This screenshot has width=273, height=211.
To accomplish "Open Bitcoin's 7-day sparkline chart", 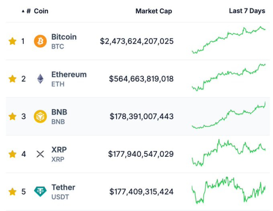I will coord(228,40).
